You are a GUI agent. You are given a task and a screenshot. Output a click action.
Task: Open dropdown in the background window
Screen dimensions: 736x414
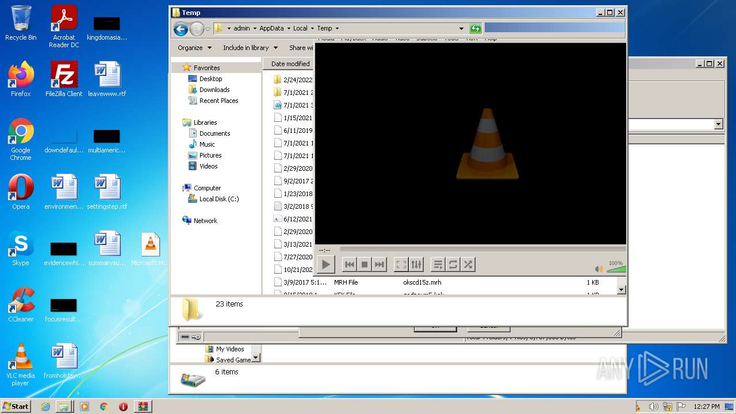click(718, 124)
